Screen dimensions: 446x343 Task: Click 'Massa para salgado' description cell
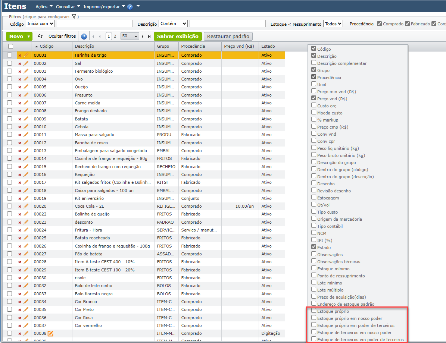(94, 135)
